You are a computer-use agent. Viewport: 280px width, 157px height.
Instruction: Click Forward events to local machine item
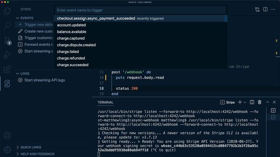[39, 44]
